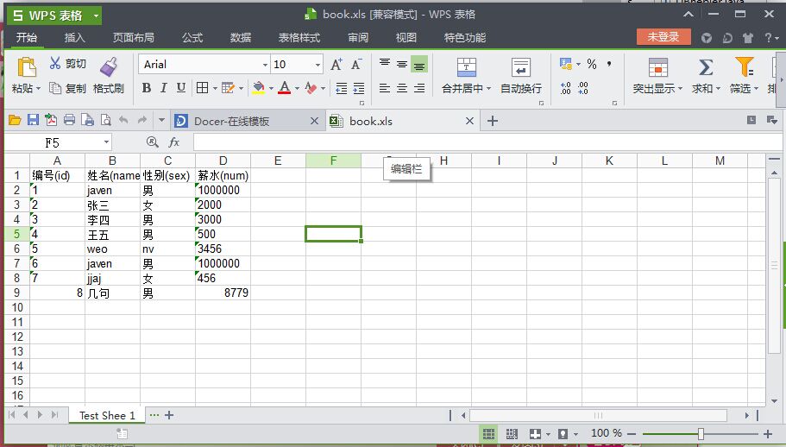Toggle underline formatting
Image resolution: width=786 pixels, height=447 pixels.
click(181, 88)
